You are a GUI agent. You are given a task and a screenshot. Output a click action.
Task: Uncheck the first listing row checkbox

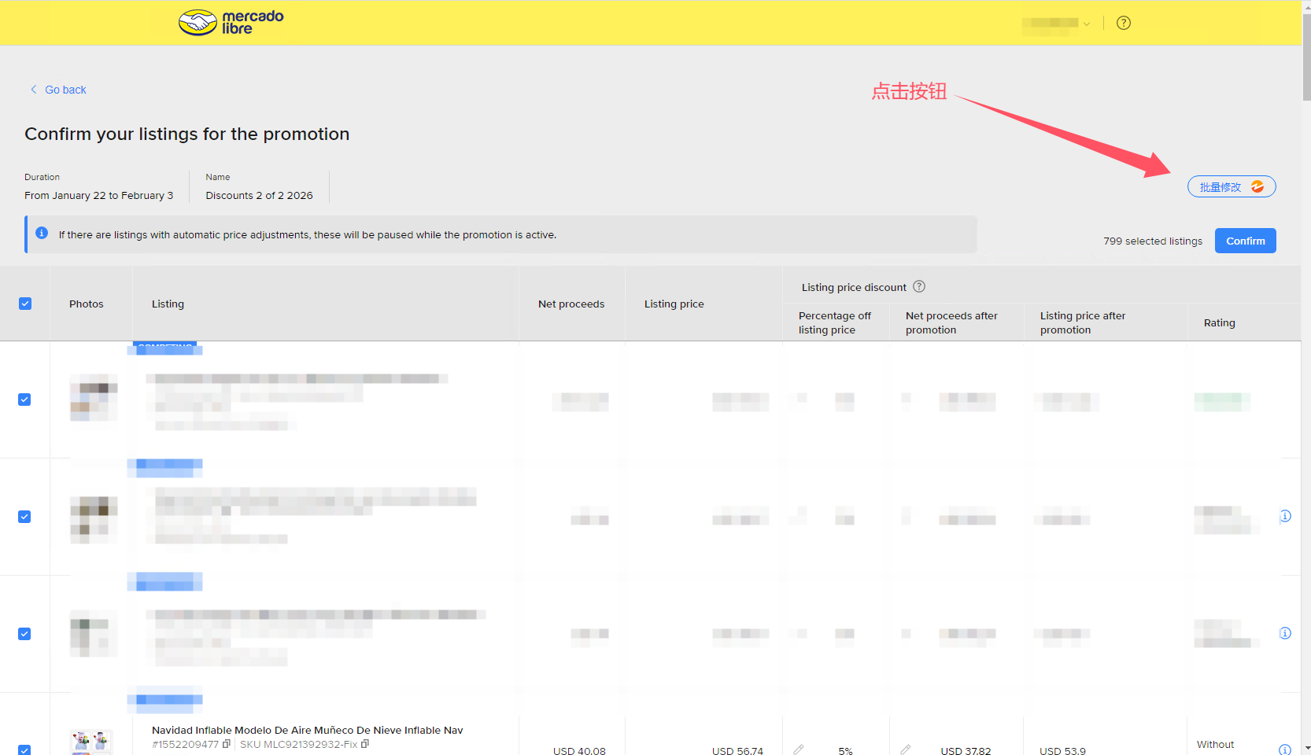[x=24, y=400]
